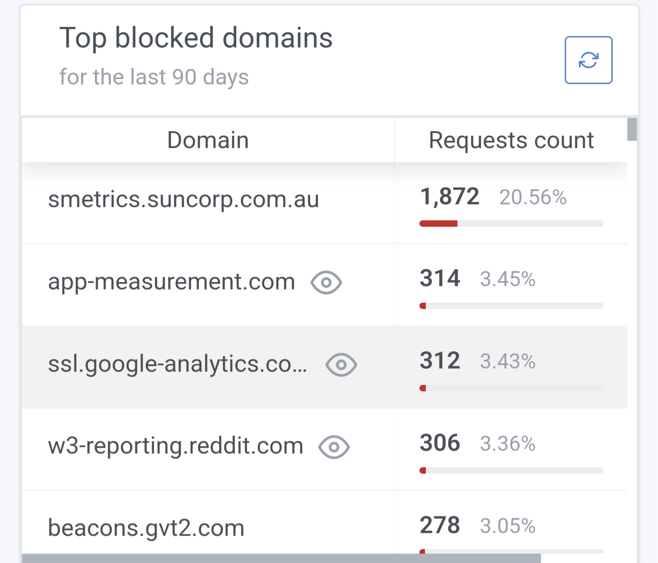Image resolution: width=658 pixels, height=563 pixels.
Task: Select the row showing 306 requests
Action: click(x=440, y=443)
